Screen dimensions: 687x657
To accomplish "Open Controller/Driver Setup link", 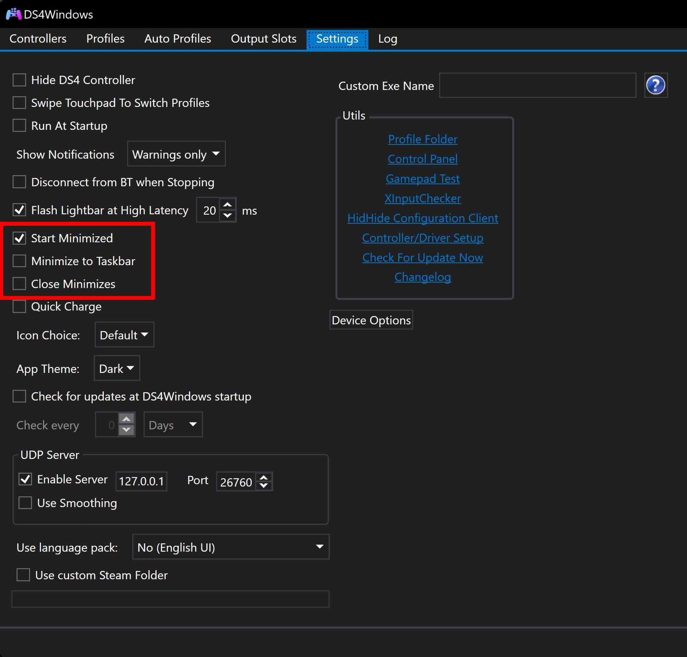I will (423, 238).
